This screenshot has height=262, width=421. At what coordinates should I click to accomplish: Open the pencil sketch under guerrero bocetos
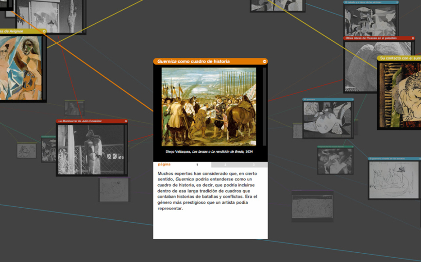pos(394,180)
